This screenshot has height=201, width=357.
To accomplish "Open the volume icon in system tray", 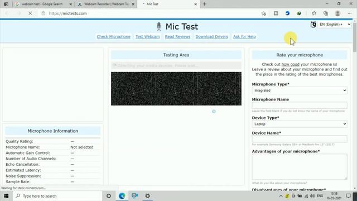I will (x=312, y=196).
